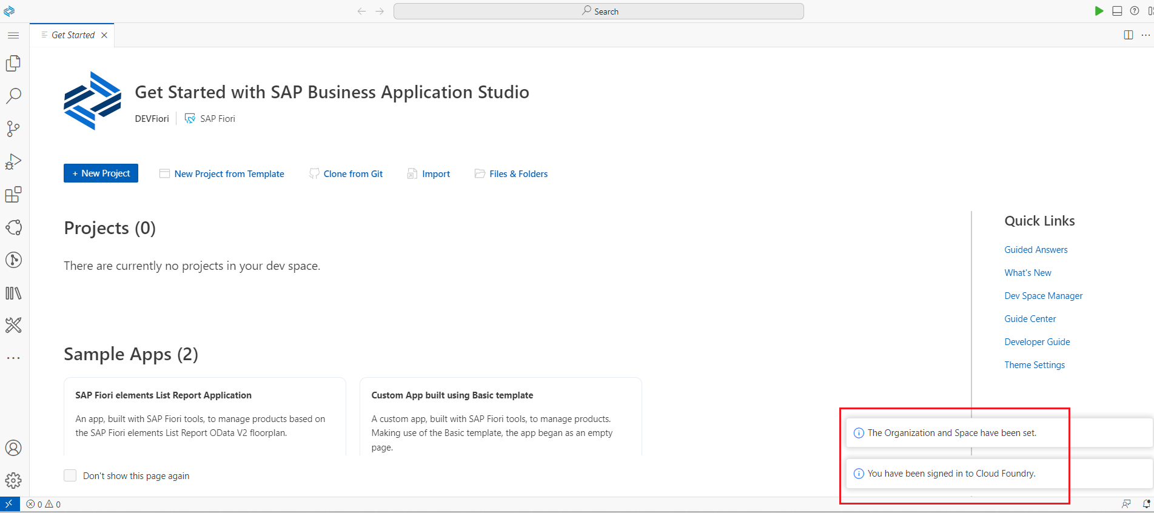Screen dimensions: 1154x513
Task: Close the Get Started tab
Action: pyautogui.click(x=104, y=35)
